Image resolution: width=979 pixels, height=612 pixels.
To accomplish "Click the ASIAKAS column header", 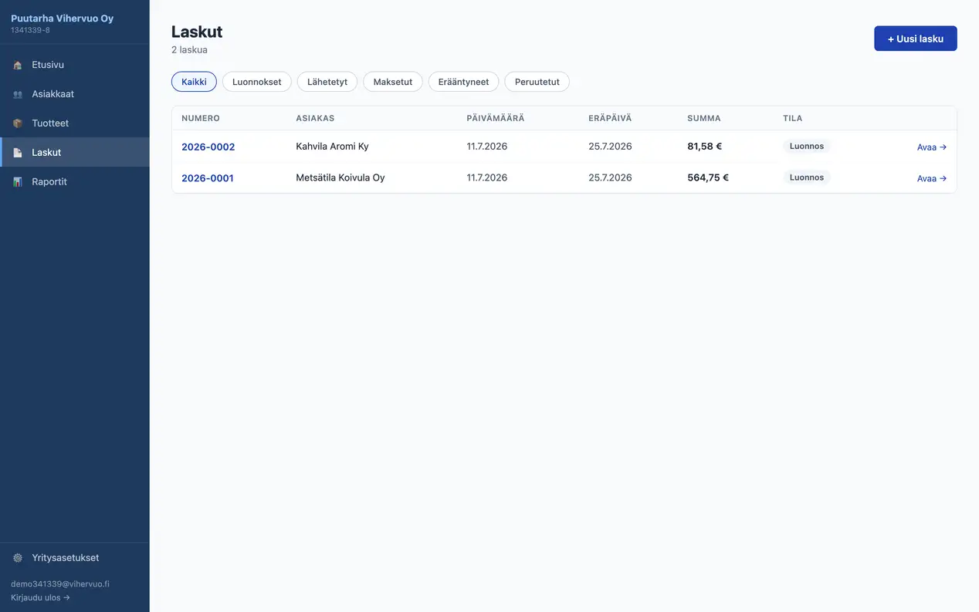I will pyautogui.click(x=315, y=118).
